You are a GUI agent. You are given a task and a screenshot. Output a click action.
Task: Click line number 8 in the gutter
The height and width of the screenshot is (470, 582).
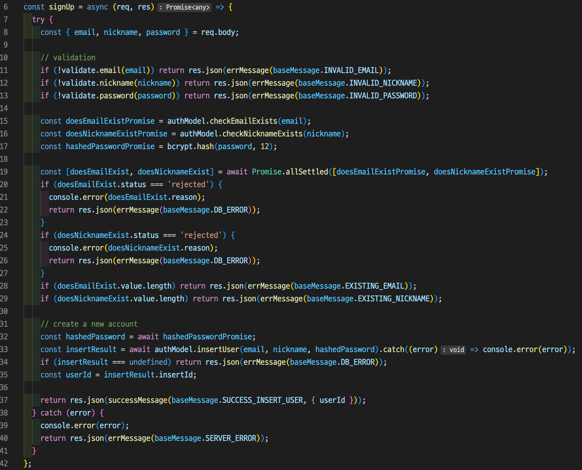pos(6,32)
